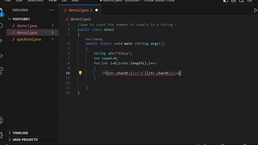
Task: Open the Source Control view
Action: 1,41
